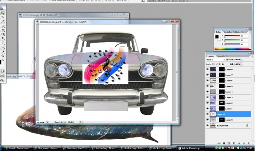Click the 33,33% zoom field in status bar
The width and height of the screenshot is (262, 163).
pos(40,122)
